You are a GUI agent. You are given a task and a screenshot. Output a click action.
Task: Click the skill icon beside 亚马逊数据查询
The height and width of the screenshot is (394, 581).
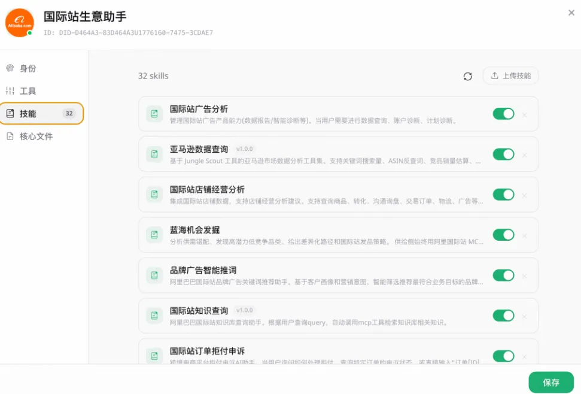[154, 154]
